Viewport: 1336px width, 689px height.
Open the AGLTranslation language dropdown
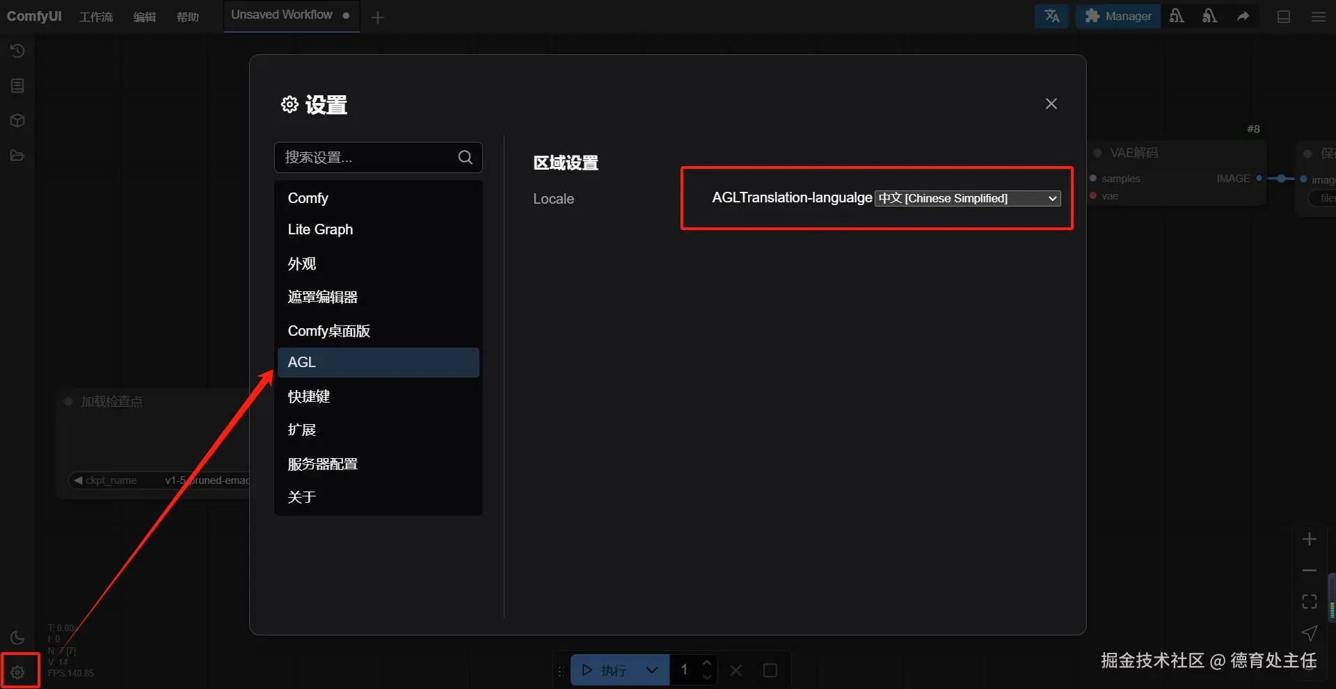pos(967,198)
